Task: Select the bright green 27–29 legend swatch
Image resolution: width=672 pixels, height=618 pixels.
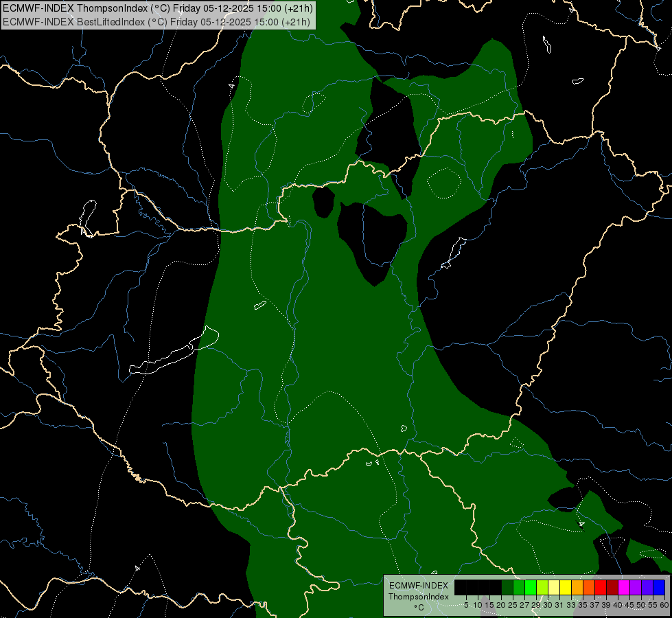Action: (x=531, y=587)
